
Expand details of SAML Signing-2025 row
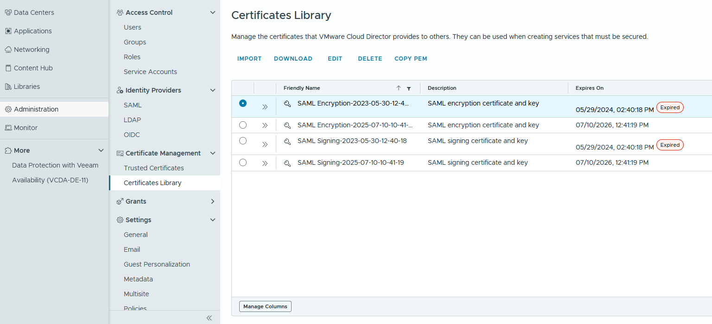click(x=265, y=163)
